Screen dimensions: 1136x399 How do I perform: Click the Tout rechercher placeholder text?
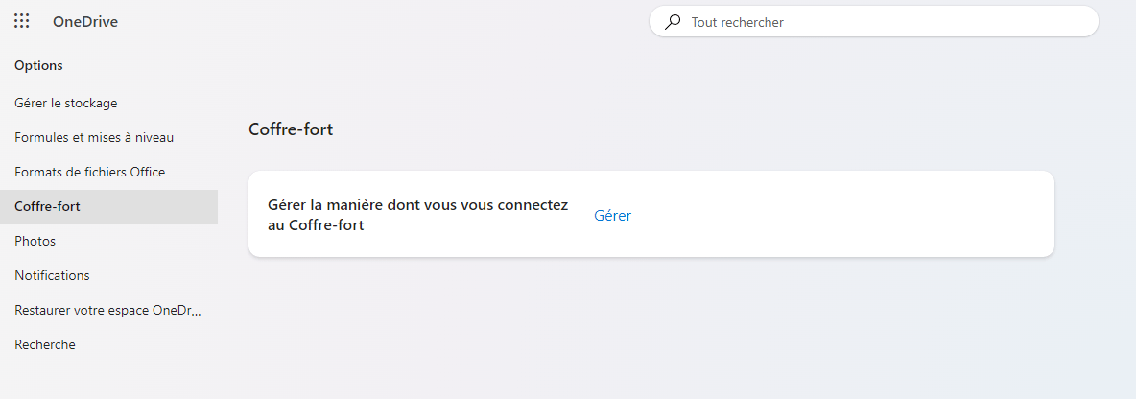(738, 22)
